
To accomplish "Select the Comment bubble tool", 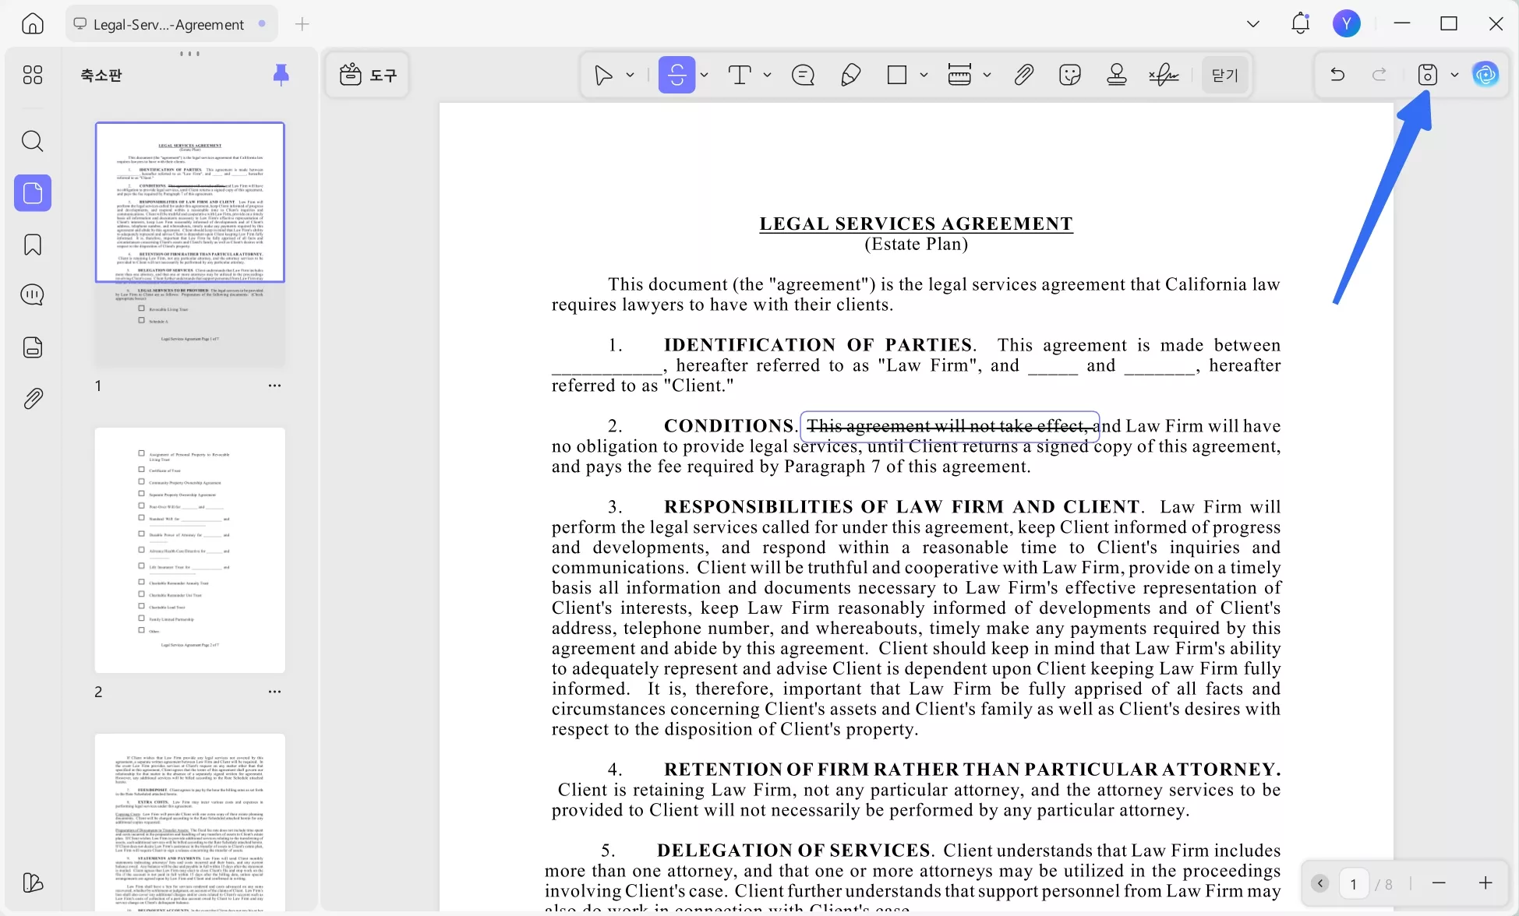I will coord(803,75).
